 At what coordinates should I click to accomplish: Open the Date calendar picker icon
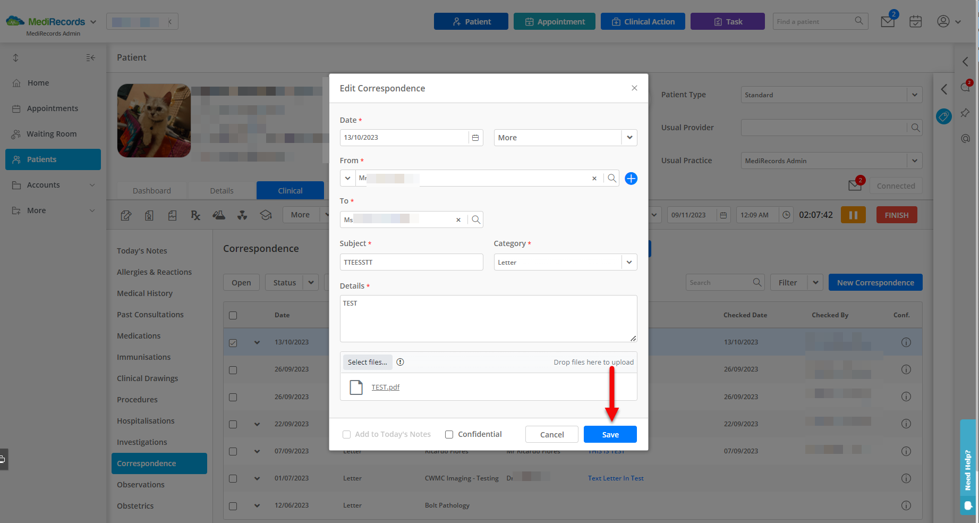(x=475, y=138)
